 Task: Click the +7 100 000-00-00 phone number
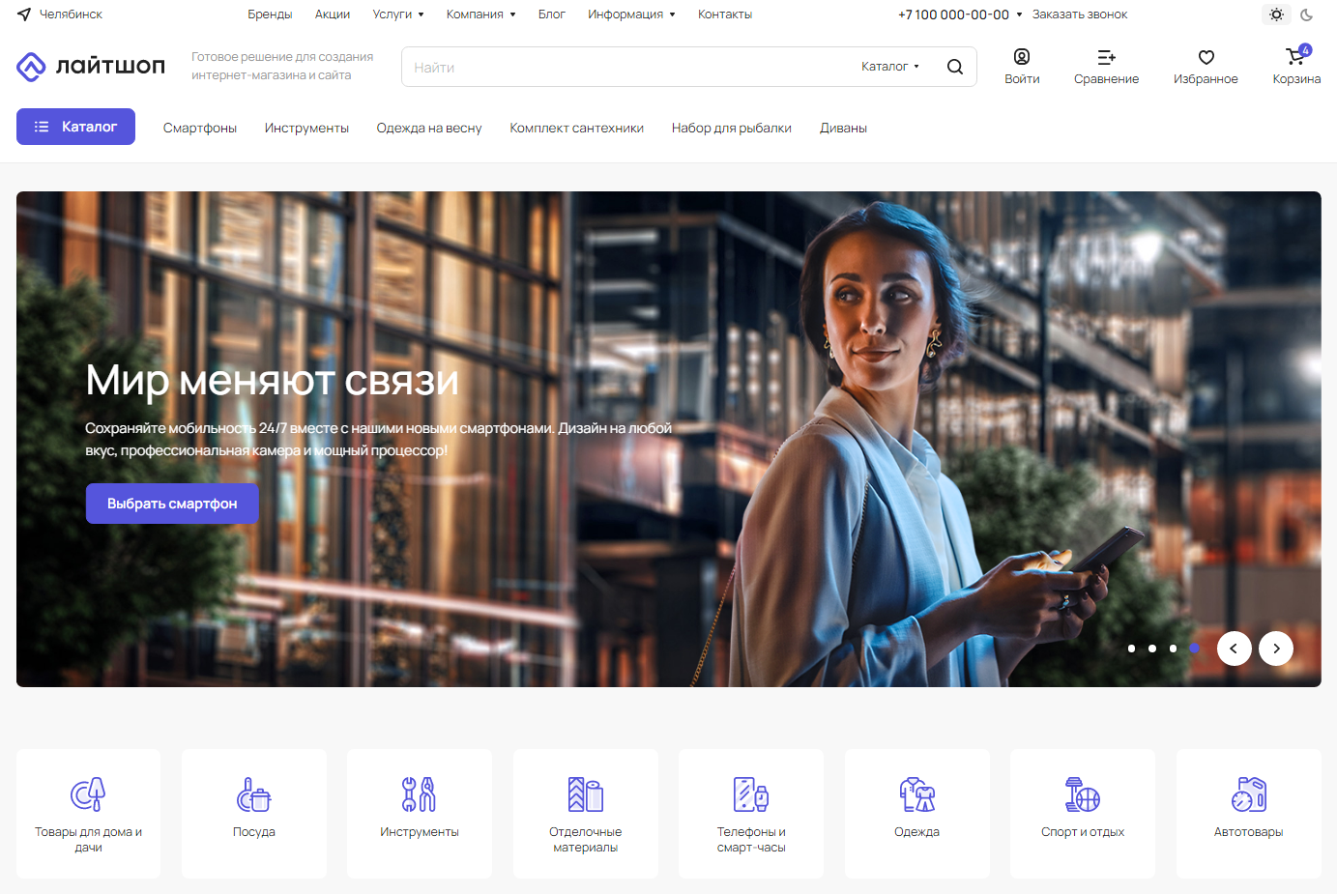click(953, 14)
